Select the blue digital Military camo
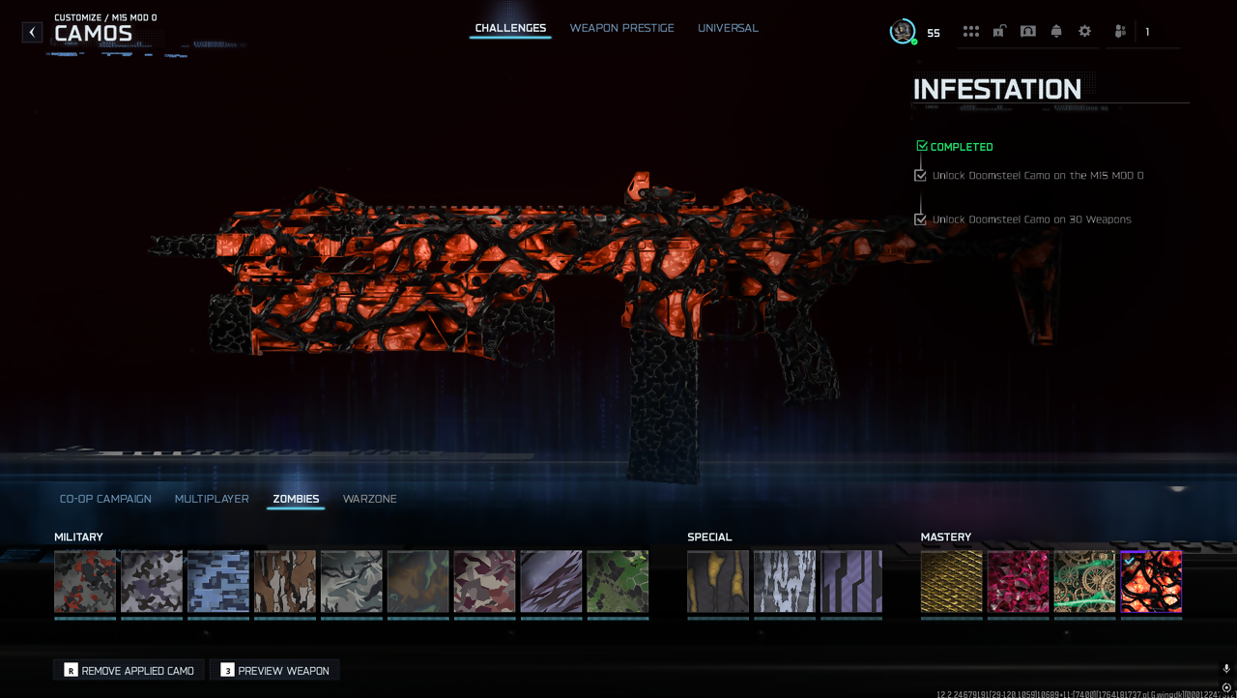The width and height of the screenshot is (1237, 698). click(x=217, y=582)
